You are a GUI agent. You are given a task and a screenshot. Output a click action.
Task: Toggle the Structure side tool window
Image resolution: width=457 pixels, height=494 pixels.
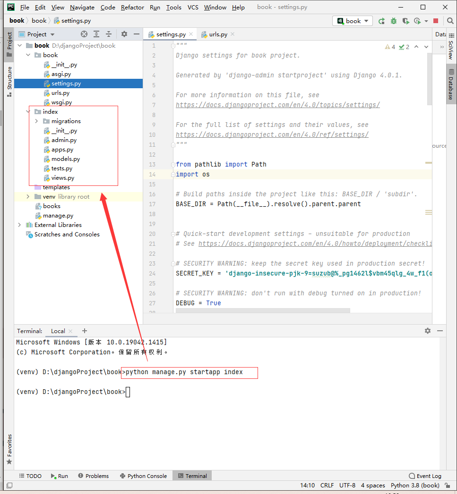(9, 82)
